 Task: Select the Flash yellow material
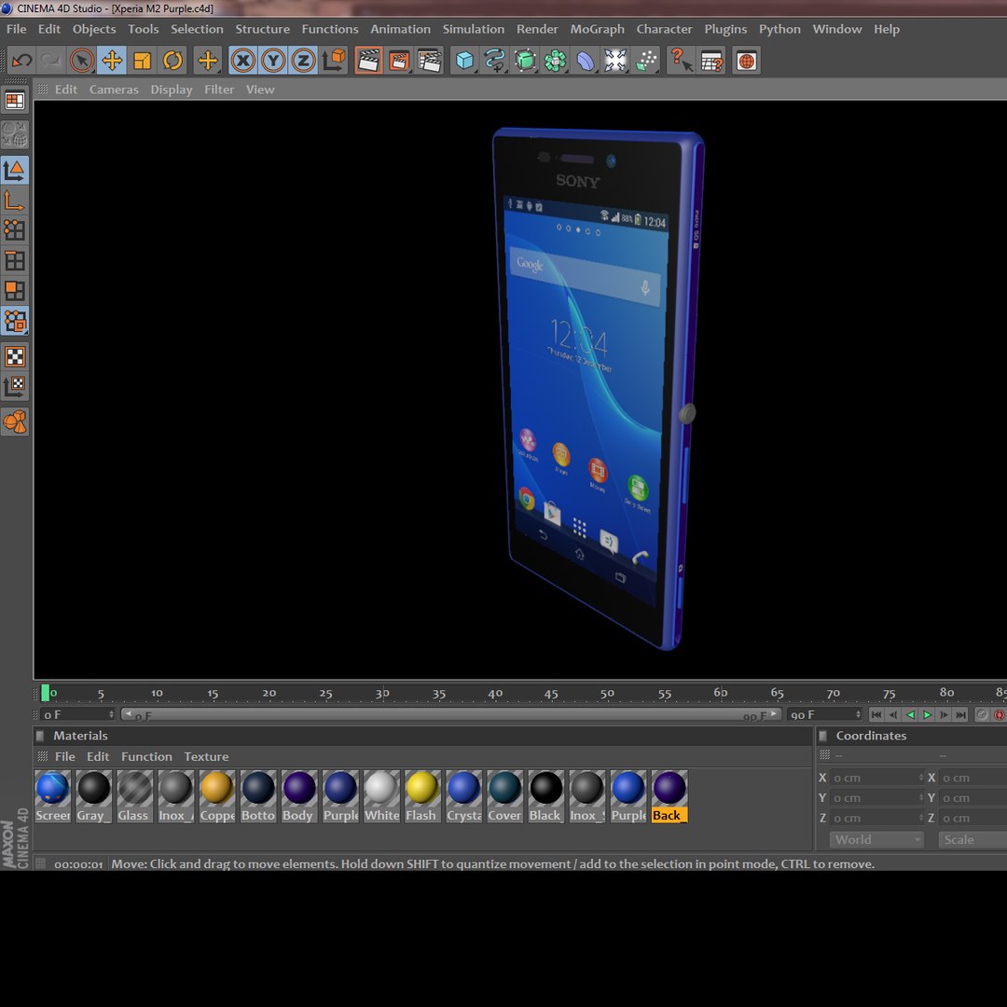(x=422, y=796)
